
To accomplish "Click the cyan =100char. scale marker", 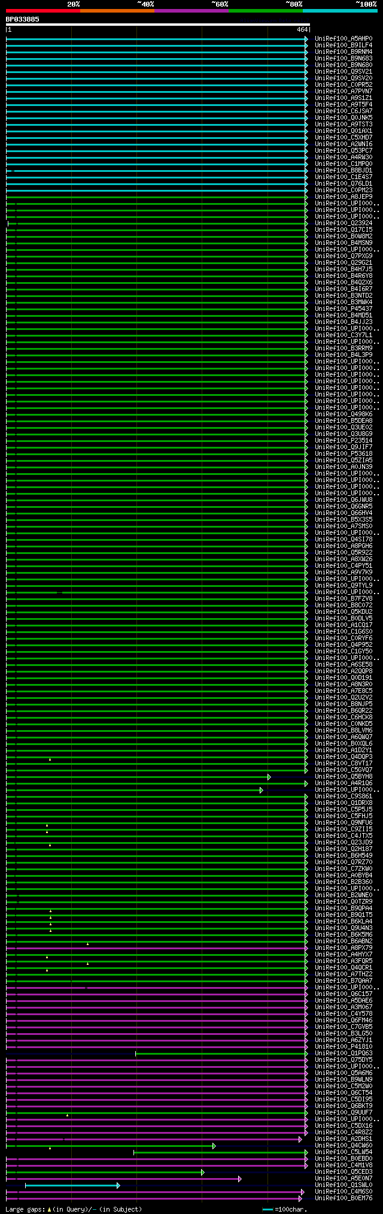I will click(268, 1209).
